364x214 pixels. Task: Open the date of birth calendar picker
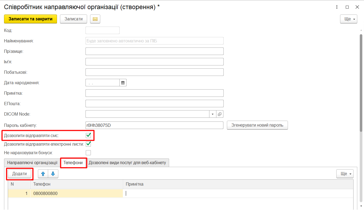(x=123, y=83)
